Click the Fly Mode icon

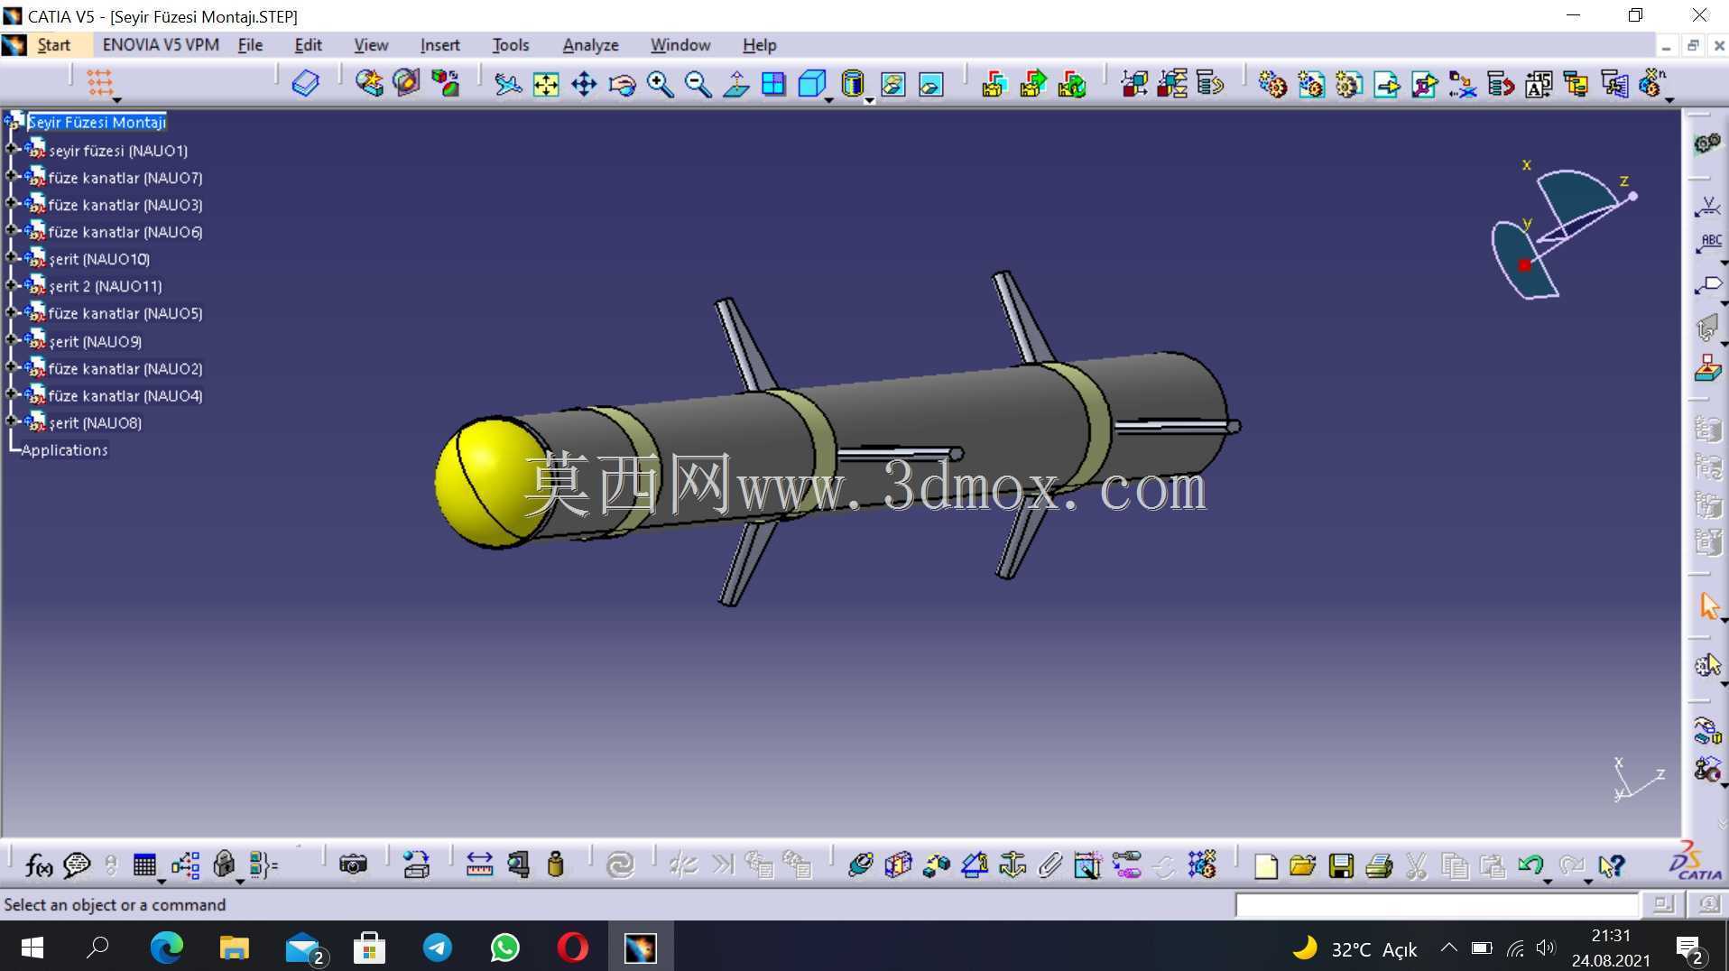tap(508, 85)
